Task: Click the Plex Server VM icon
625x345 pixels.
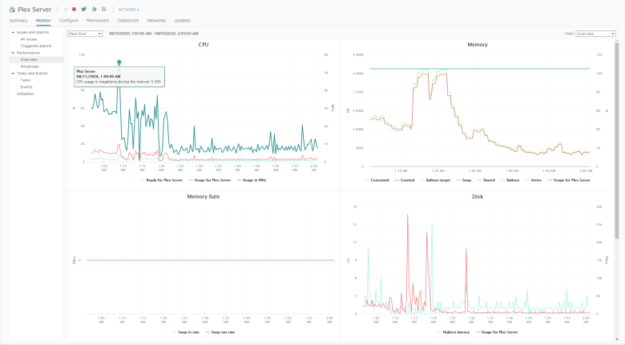Action: point(12,10)
